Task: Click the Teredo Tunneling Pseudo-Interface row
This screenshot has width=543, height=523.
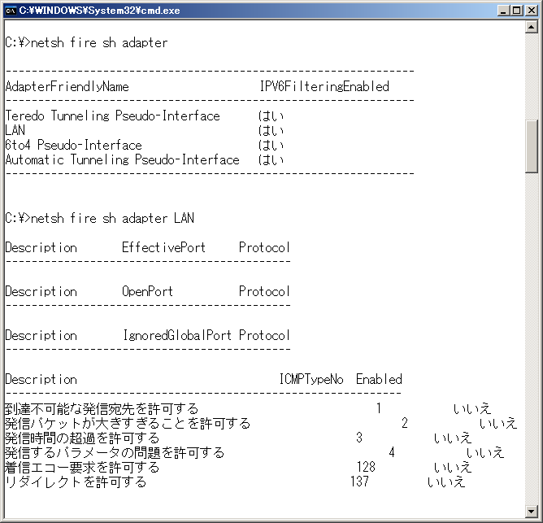Action: pyautogui.click(x=112, y=115)
